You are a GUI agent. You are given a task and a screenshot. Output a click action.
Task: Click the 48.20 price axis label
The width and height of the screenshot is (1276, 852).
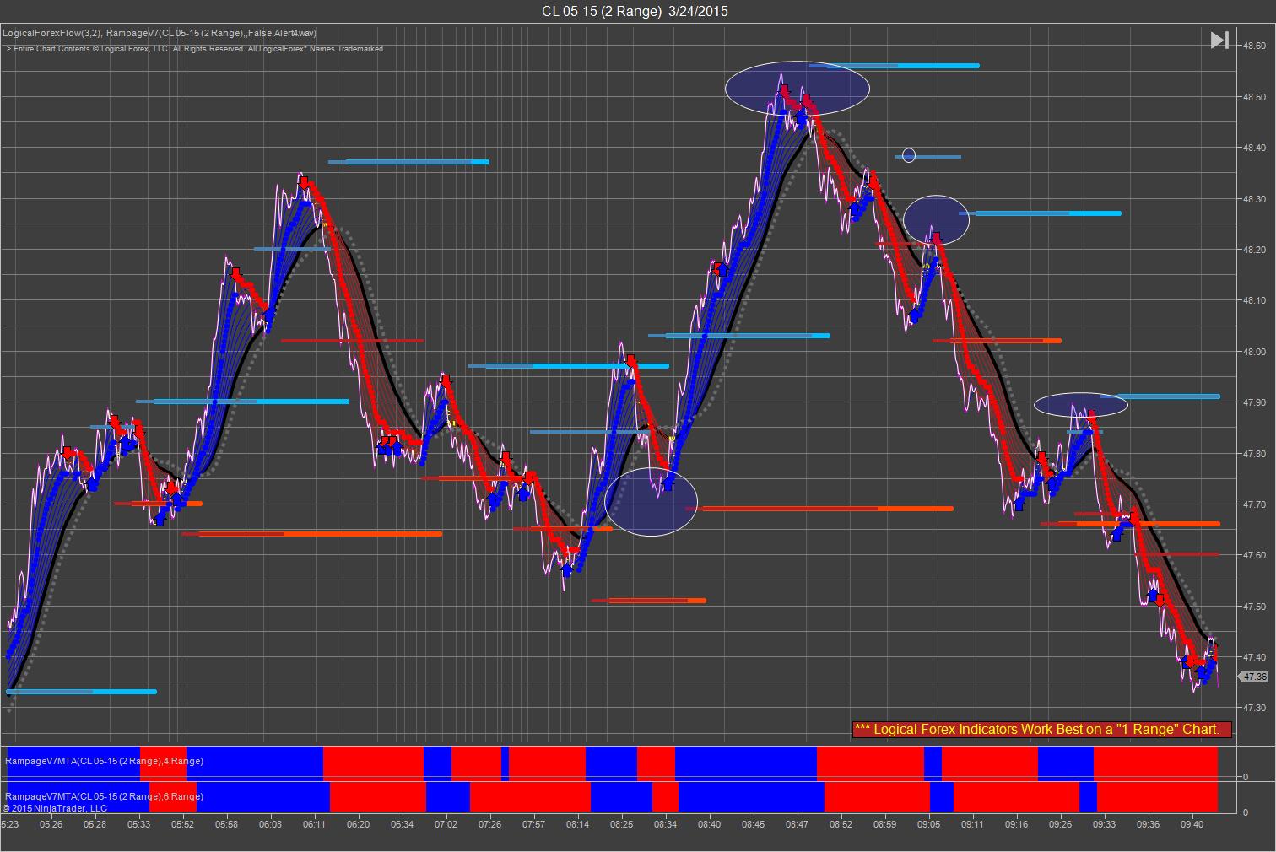coord(1253,250)
